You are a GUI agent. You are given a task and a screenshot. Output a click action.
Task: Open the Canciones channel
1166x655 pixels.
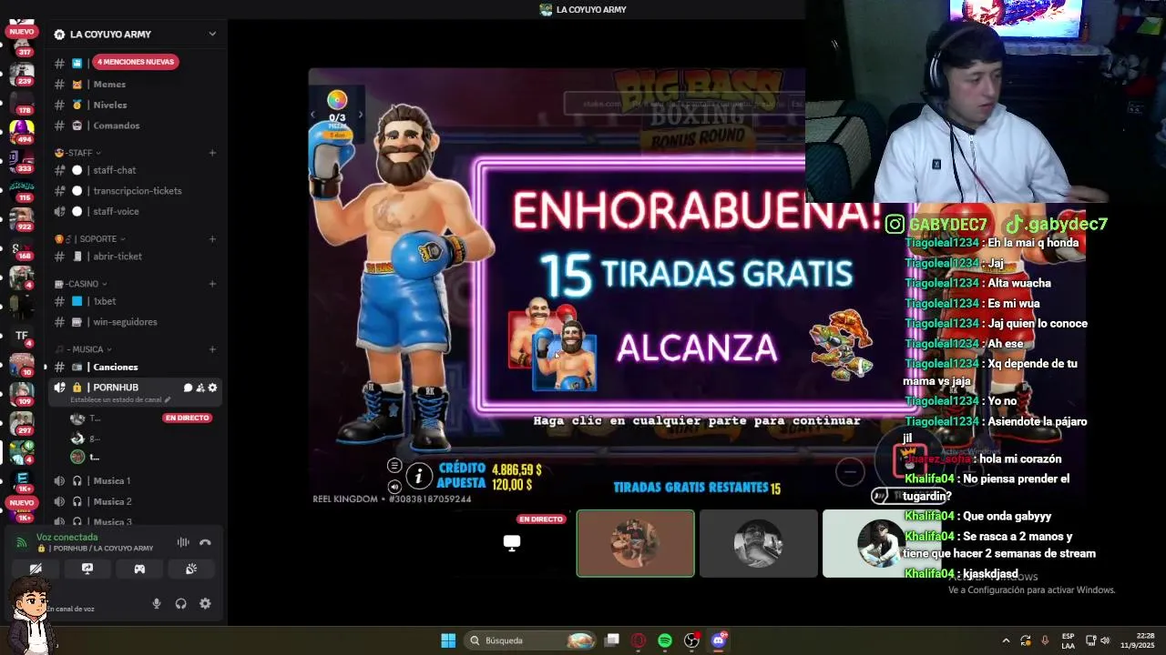click(135, 367)
